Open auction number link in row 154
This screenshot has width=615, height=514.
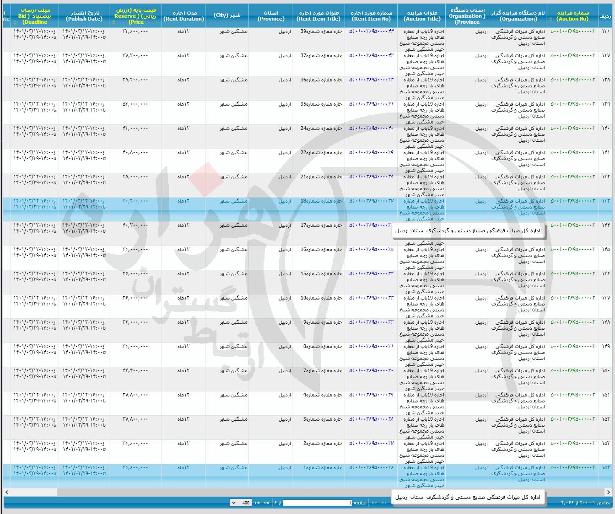(x=572, y=467)
